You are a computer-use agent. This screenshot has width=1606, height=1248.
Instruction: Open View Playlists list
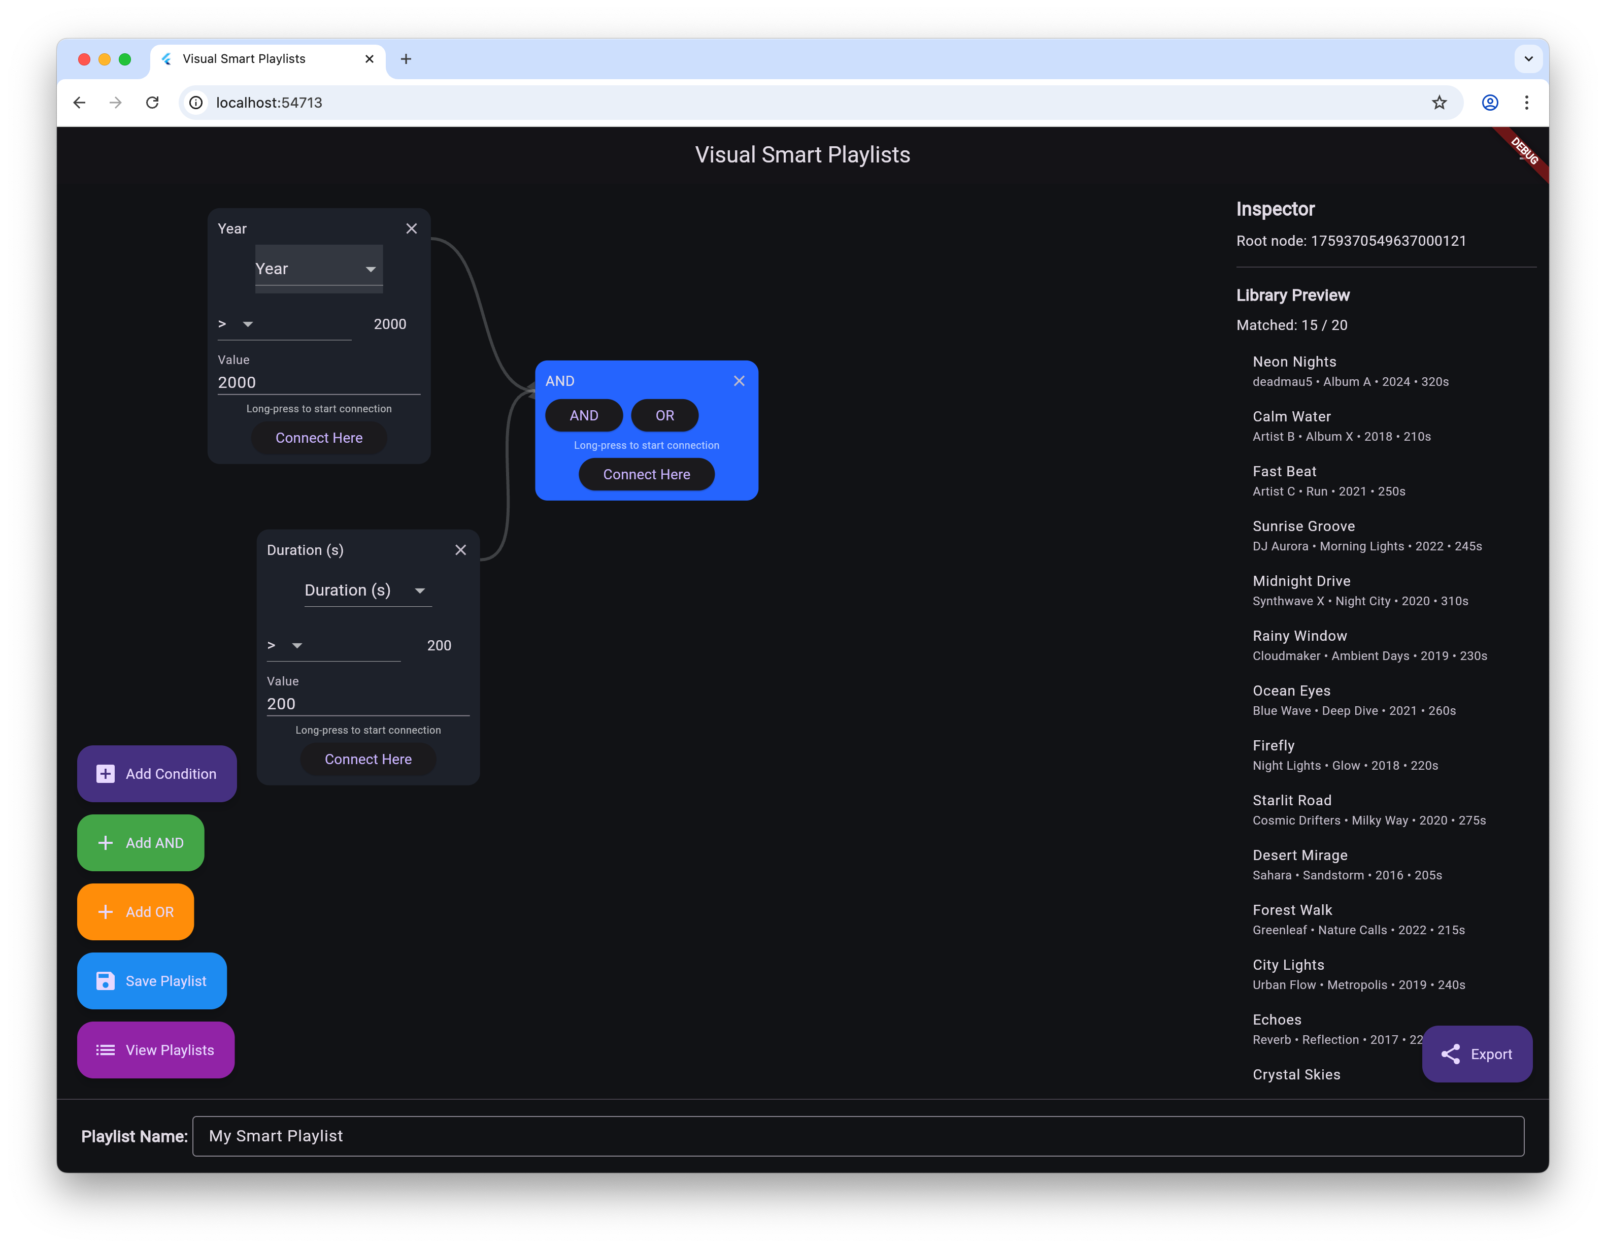(156, 1050)
